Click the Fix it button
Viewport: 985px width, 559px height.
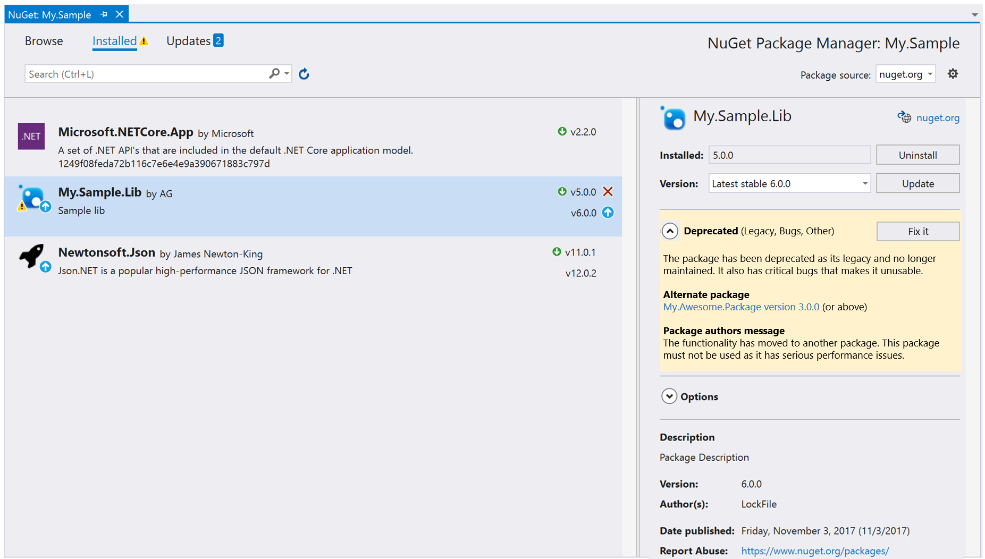point(917,231)
